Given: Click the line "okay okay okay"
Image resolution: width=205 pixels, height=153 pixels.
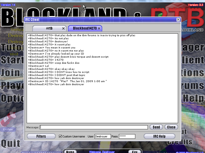Looking at the screenshot, I should 51,69.
